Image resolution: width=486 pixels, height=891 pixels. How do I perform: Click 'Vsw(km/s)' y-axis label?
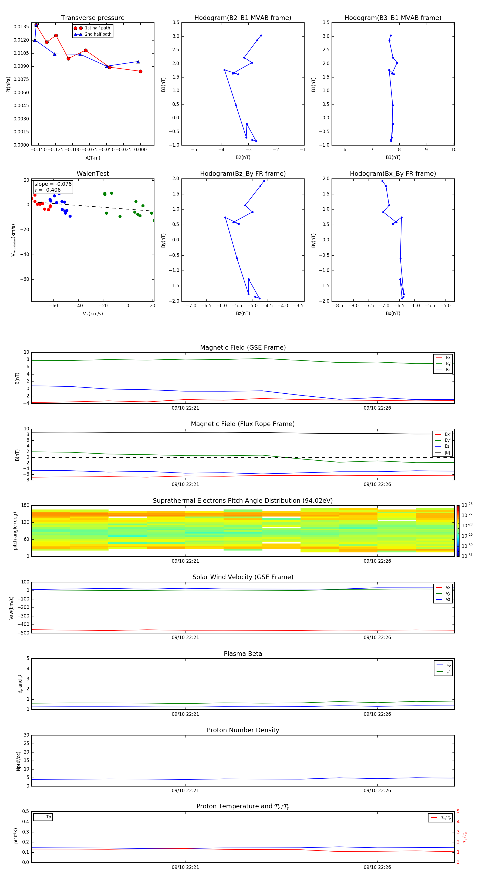[x=11, y=608]
